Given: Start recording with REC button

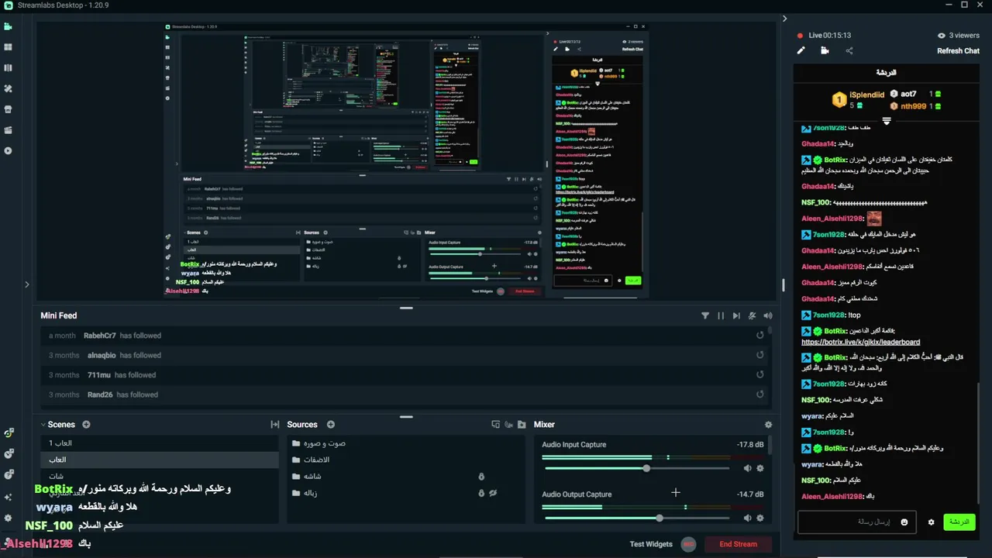Looking at the screenshot, I should click(688, 544).
